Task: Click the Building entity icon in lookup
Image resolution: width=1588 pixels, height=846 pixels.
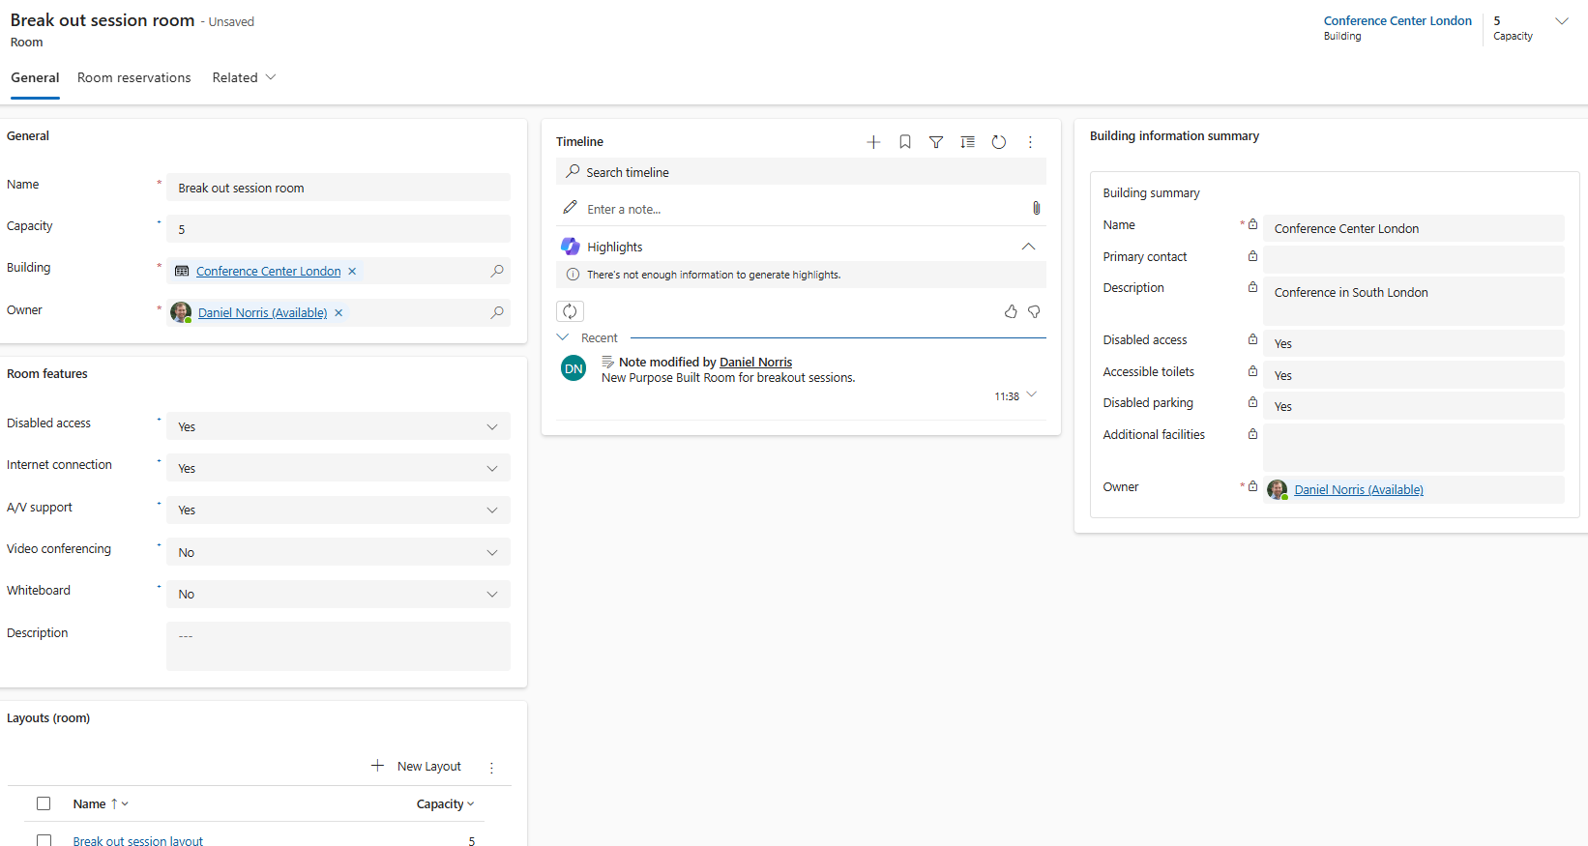Action: pos(182,271)
